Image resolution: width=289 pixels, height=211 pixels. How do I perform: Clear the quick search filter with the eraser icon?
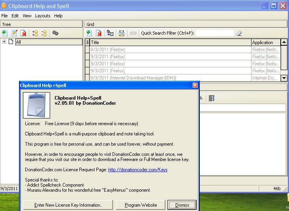point(239,33)
